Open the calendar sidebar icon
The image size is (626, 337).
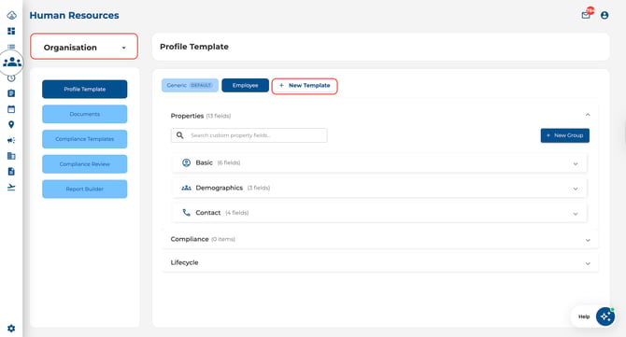point(11,109)
